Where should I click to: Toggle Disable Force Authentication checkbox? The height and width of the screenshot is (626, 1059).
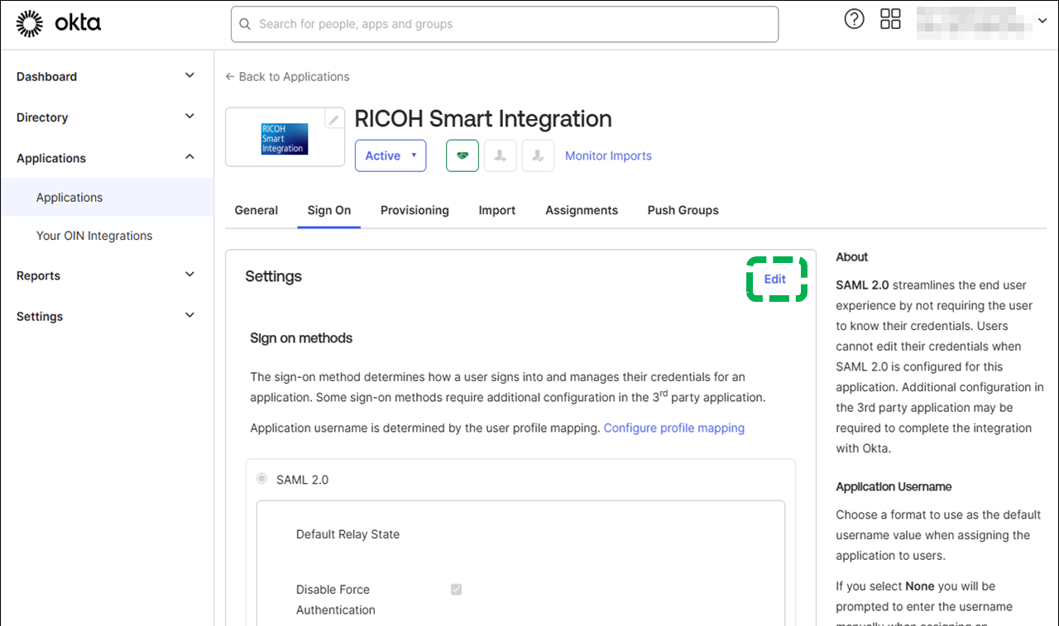pos(456,590)
